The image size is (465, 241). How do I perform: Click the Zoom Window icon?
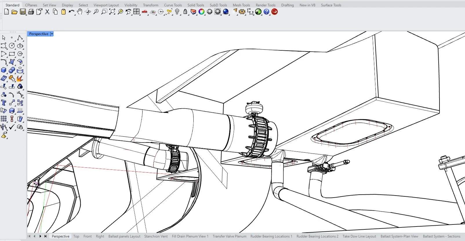tap(104, 12)
